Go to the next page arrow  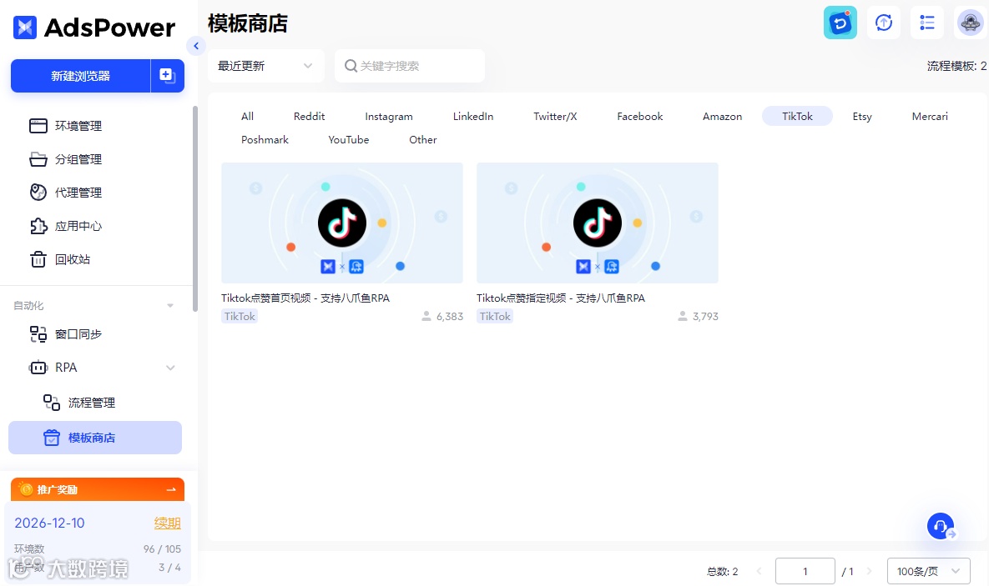(869, 572)
